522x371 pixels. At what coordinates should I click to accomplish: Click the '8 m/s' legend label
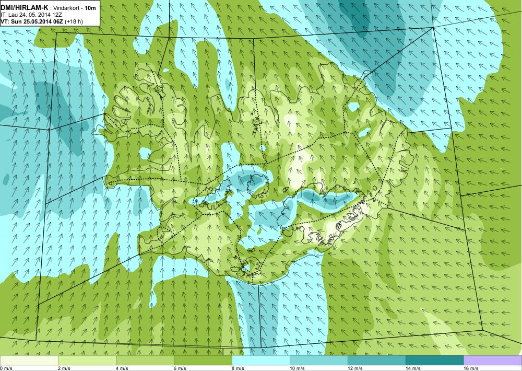point(238,368)
